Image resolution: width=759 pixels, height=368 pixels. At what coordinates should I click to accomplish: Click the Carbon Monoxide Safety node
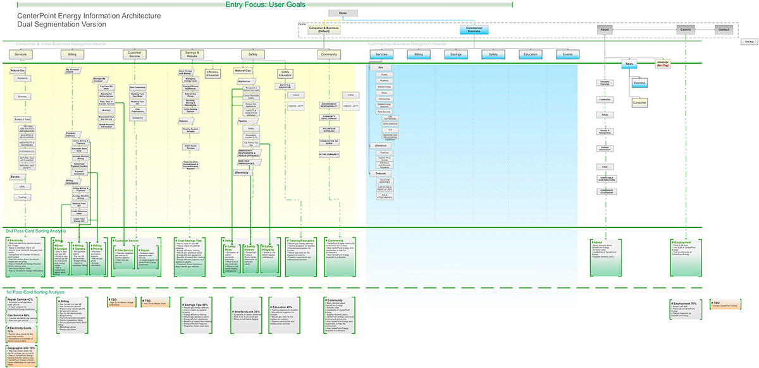coord(250,97)
